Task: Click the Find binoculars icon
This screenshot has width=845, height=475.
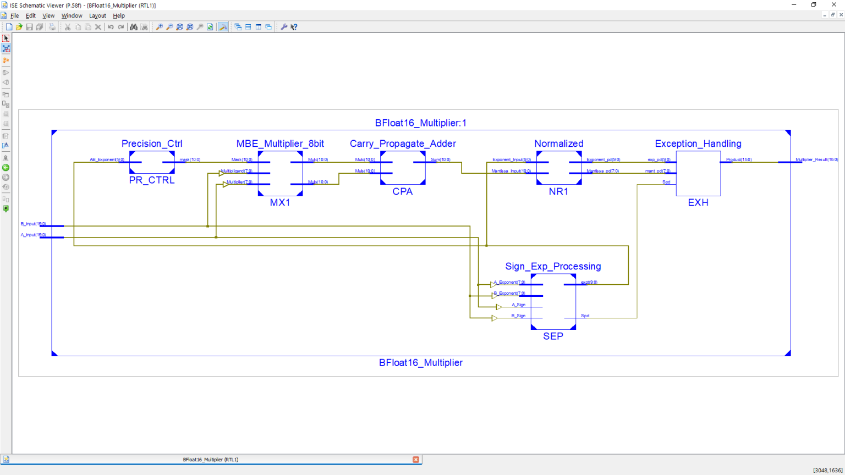Action: pos(134,27)
